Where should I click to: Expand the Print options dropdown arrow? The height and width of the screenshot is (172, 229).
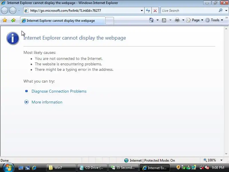click(183, 20)
